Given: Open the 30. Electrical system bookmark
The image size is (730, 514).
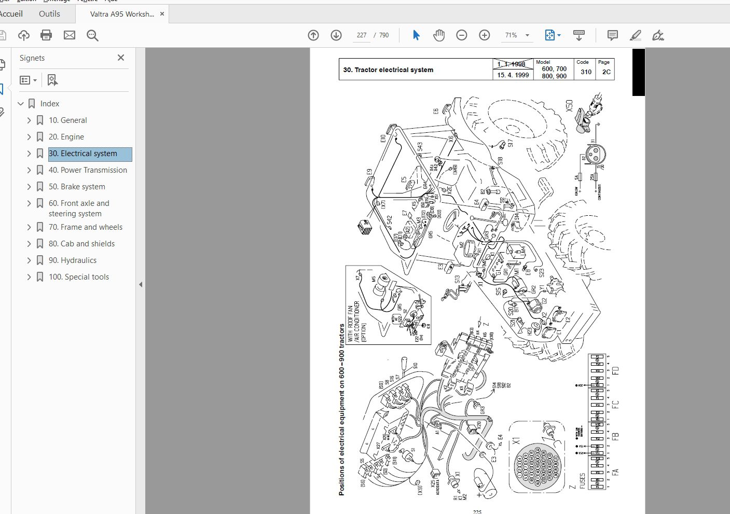Looking at the screenshot, I should coord(83,154).
